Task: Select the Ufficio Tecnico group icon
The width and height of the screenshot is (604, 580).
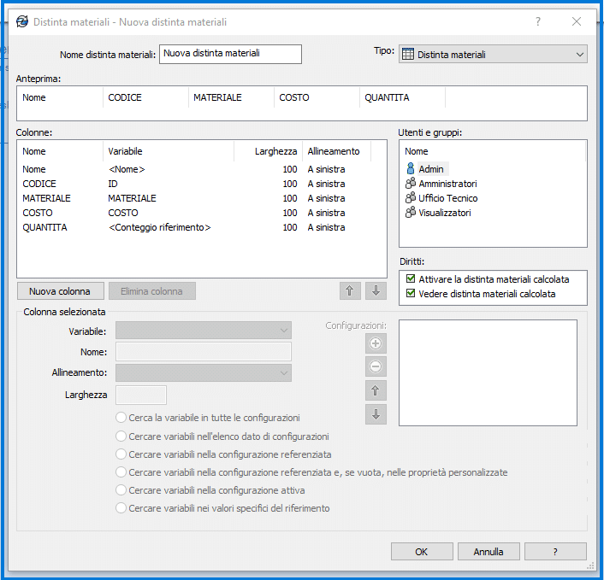Action: [410, 198]
